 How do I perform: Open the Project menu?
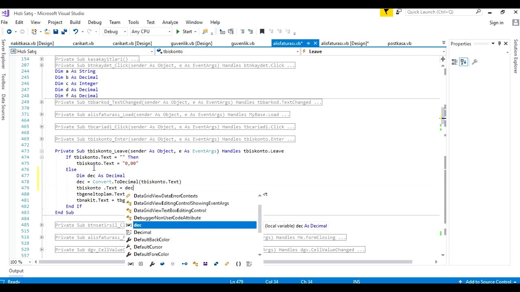point(55,22)
